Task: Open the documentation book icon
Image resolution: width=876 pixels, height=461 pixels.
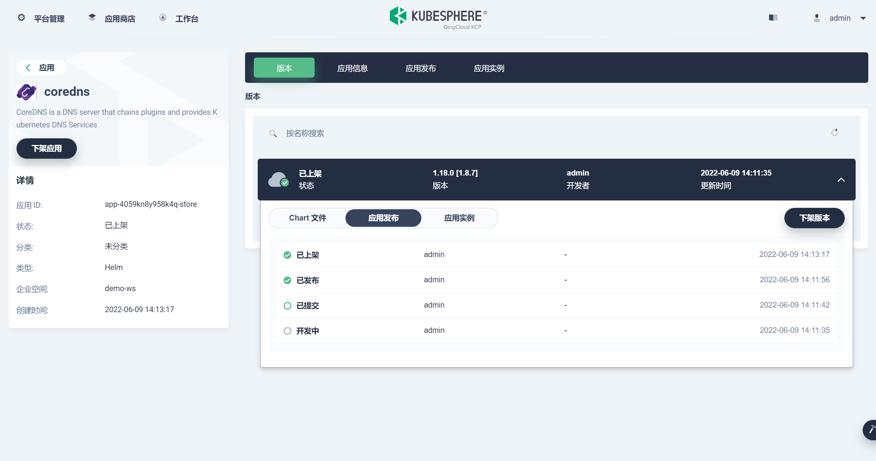Action: tap(773, 18)
